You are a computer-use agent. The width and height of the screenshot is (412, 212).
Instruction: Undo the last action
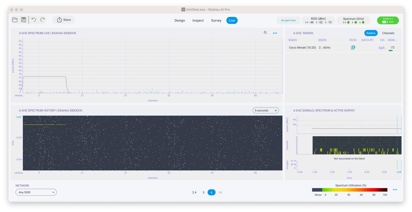click(34, 20)
